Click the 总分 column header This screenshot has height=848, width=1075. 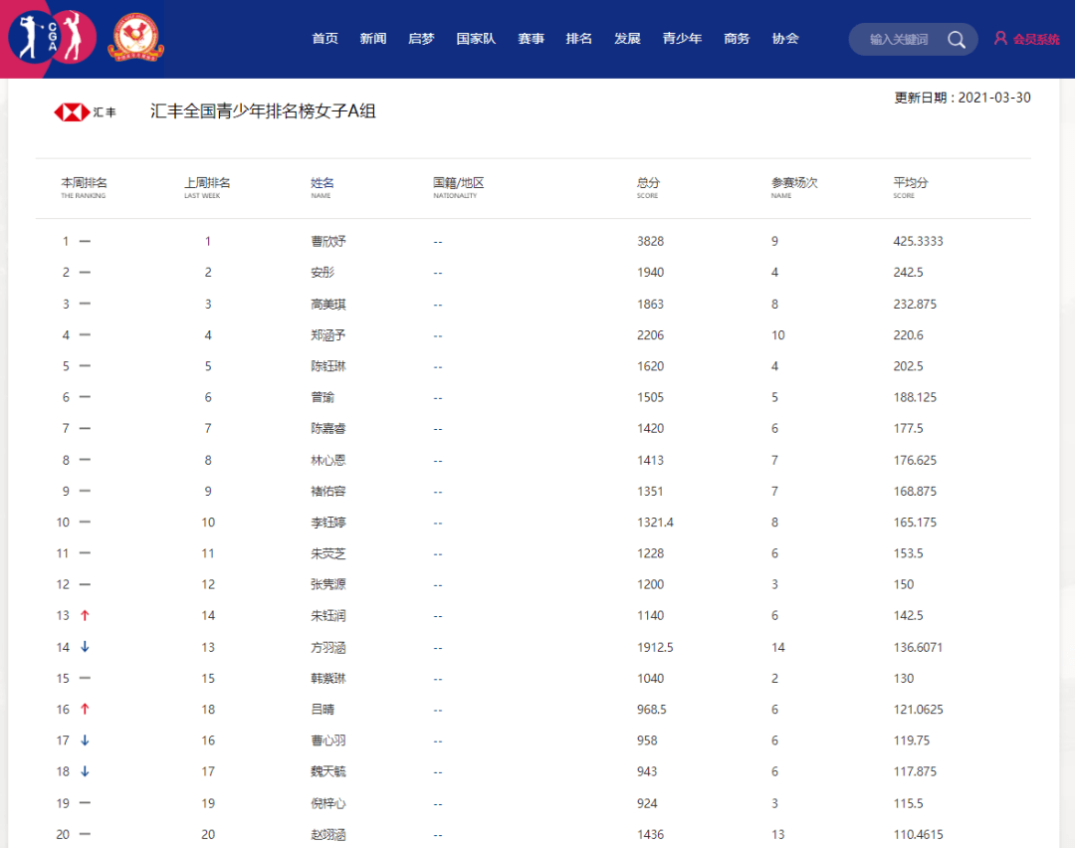(648, 184)
